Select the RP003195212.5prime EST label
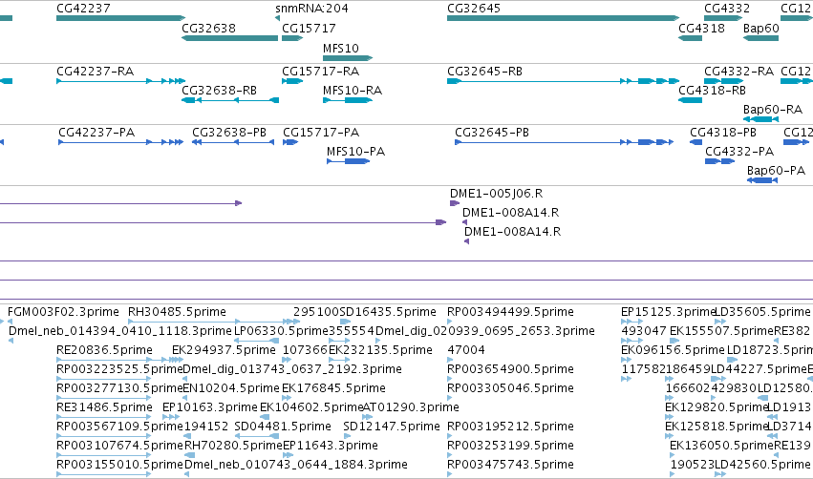 (511, 427)
